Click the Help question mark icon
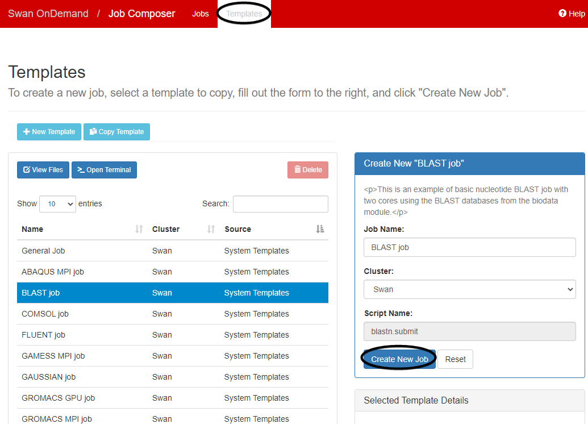Viewport: 588px width, 424px height. [562, 14]
